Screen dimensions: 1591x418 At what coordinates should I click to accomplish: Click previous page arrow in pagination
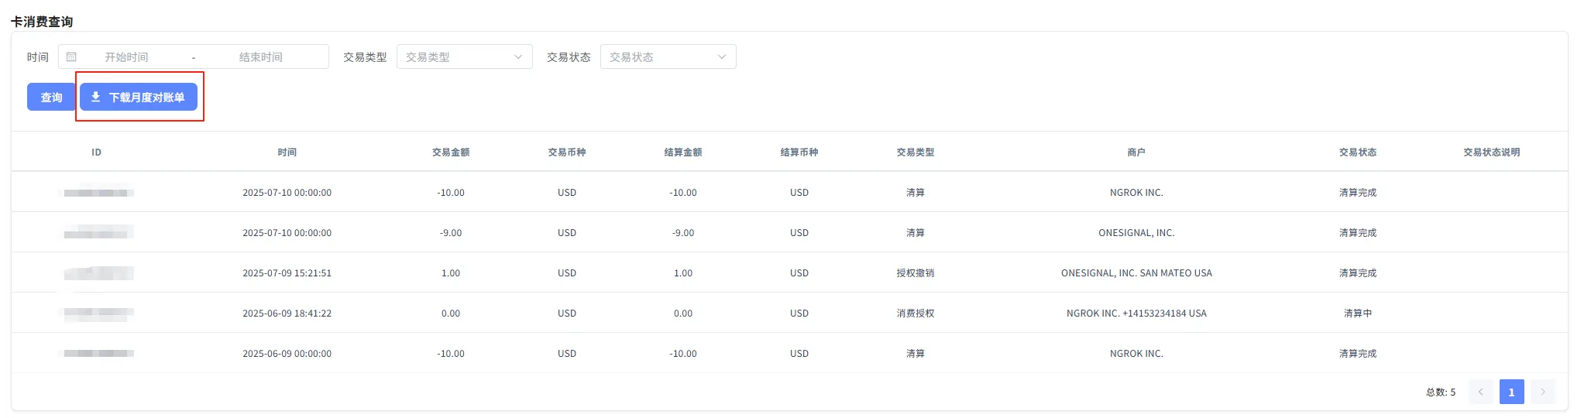point(1480,392)
